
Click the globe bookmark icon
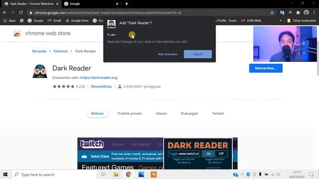point(21,20)
